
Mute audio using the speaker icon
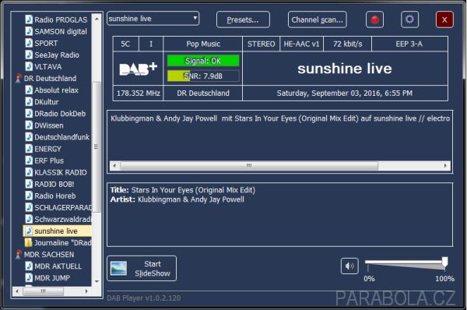(x=349, y=266)
